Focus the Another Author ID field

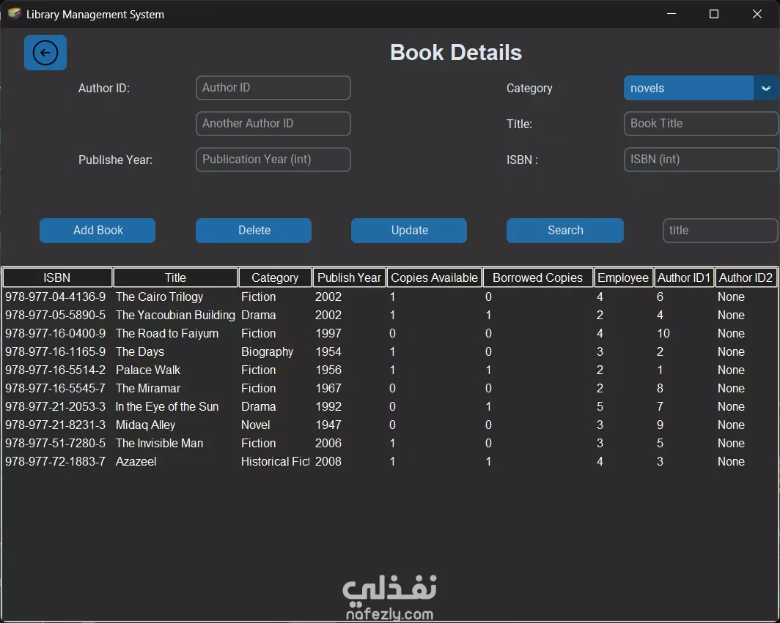coord(273,124)
